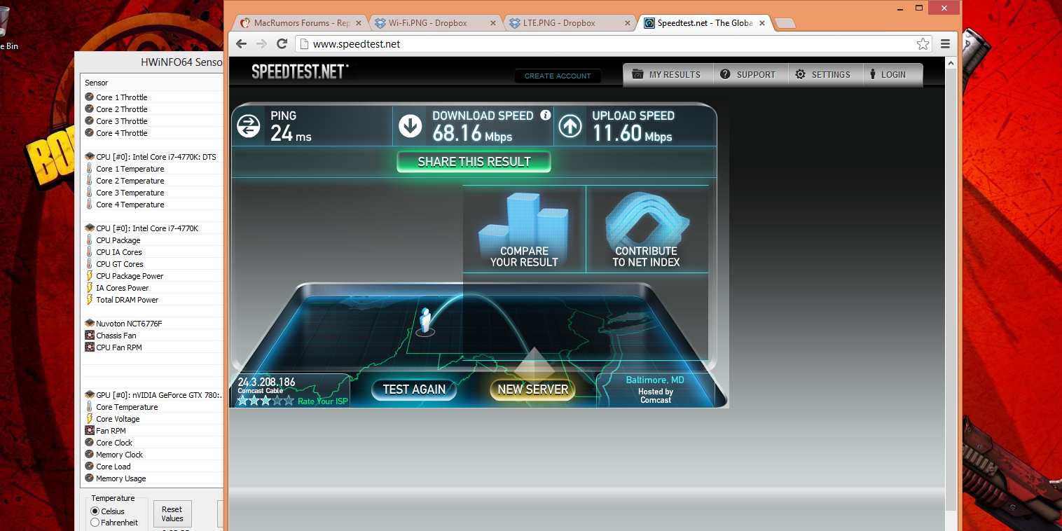
Task: Select the CPU Fan RPM sensor row
Action: click(153, 347)
